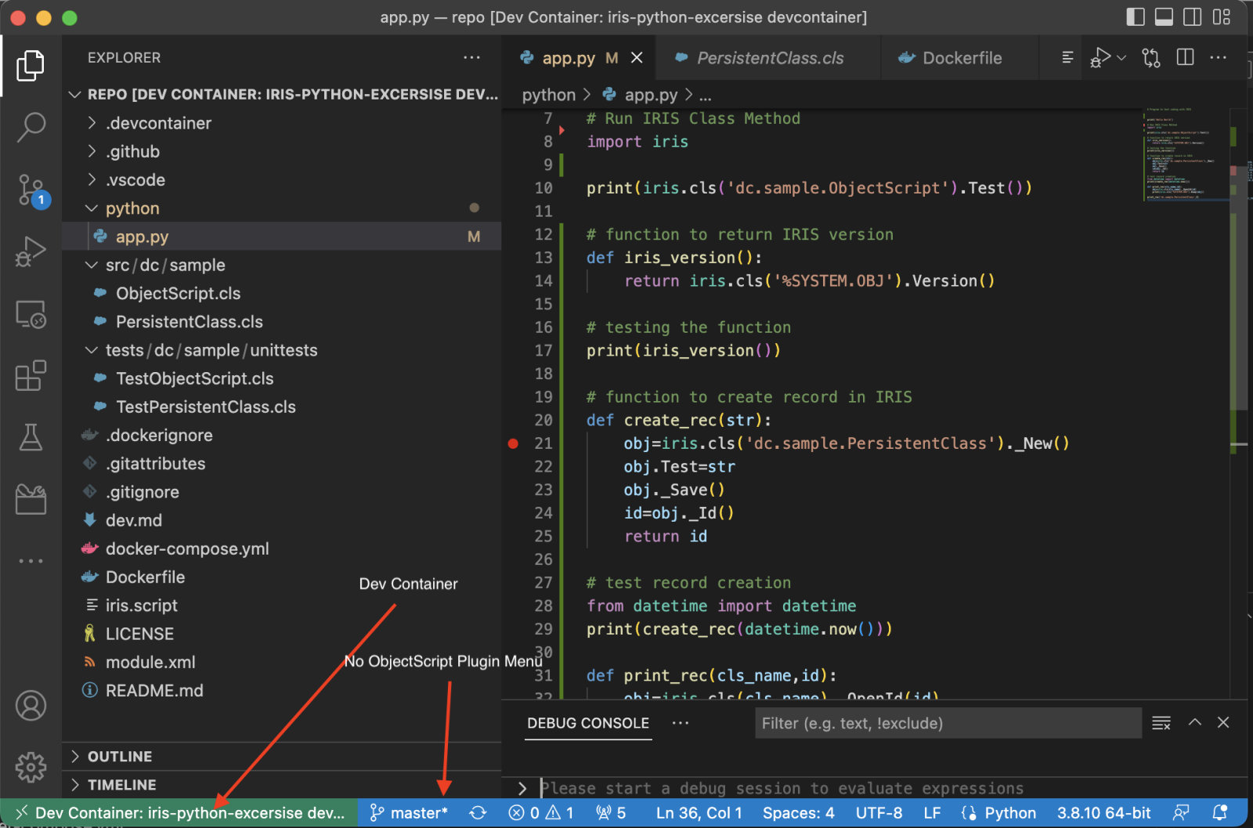Viewport: 1253px width, 828px height.
Task: Expand the OUTLINE section
Action: click(282, 756)
